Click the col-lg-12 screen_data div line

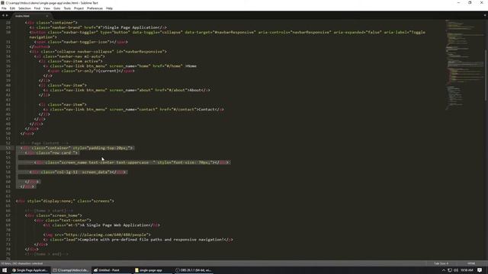78,172
